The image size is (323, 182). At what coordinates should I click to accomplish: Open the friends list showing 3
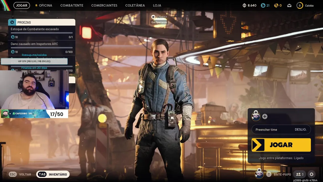[x=300, y=174]
